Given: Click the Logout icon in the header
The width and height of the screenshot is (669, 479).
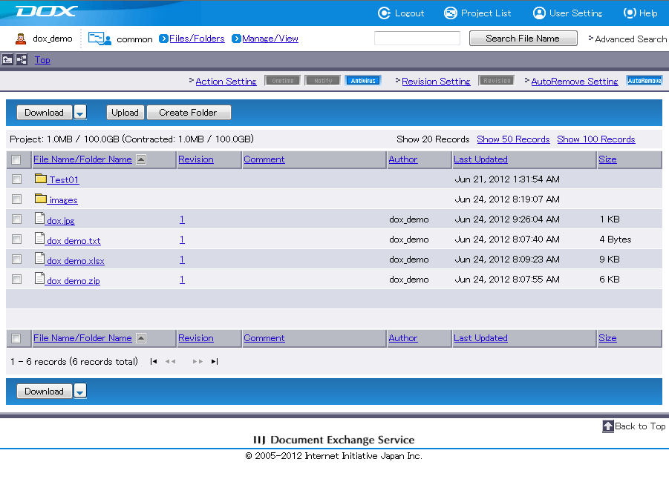Looking at the screenshot, I should pyautogui.click(x=384, y=13).
